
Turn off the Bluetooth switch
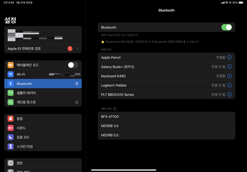click(x=227, y=27)
